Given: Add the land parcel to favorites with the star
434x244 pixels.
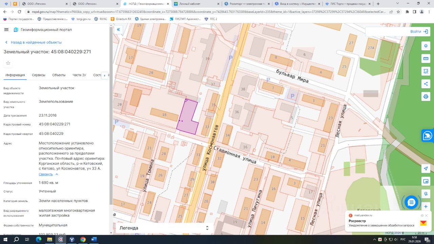Looking at the screenshot, I should coord(8,63).
